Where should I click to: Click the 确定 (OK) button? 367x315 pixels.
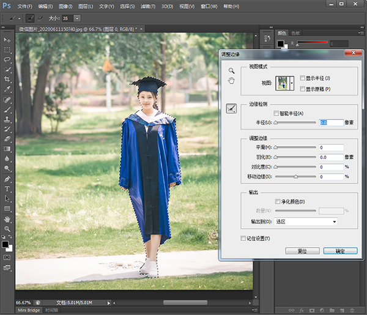tap(341, 251)
